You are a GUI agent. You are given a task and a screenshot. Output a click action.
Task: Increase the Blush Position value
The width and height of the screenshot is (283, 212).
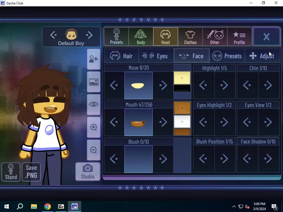click(225, 159)
